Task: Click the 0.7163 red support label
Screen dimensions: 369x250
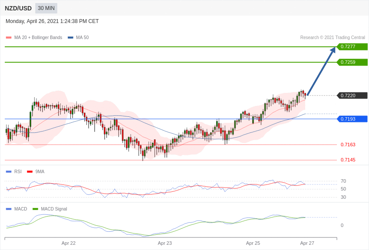Action: (348, 145)
